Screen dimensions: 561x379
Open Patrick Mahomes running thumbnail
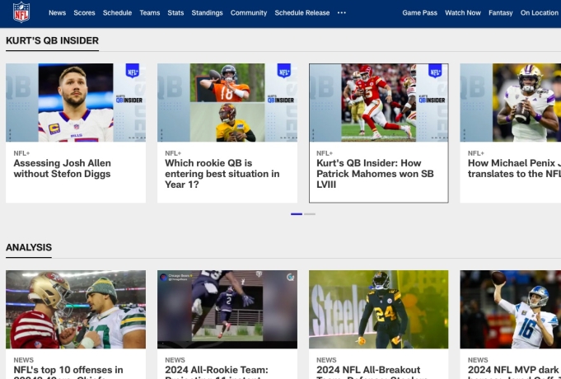coord(379,103)
